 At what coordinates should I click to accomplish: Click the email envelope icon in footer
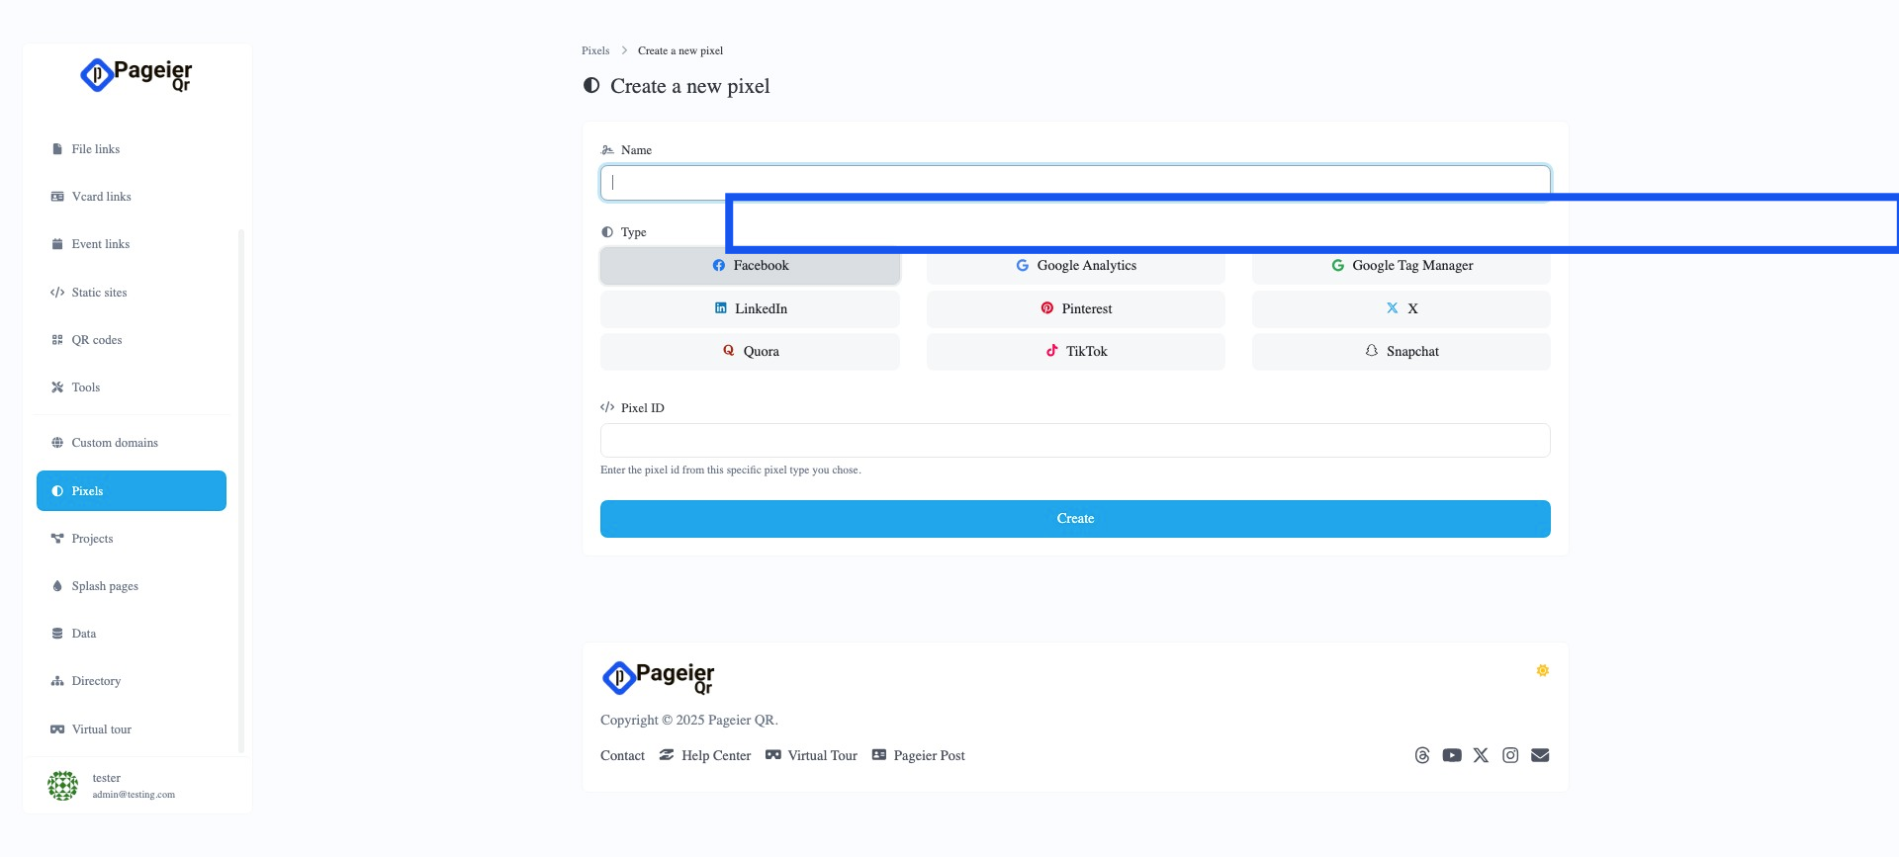pyautogui.click(x=1540, y=755)
